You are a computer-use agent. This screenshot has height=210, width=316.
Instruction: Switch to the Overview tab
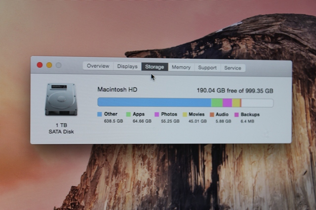[x=98, y=66]
